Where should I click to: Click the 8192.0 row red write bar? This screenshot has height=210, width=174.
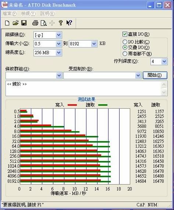pyautogui.click(x=60, y=181)
